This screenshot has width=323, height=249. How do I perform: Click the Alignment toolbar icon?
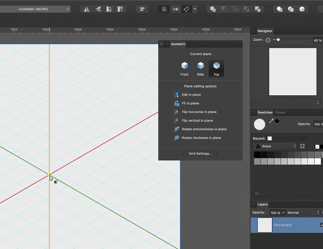pos(142,9)
